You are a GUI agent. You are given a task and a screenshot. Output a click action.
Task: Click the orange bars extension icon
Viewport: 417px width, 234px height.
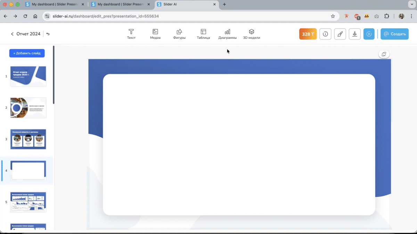367,16
